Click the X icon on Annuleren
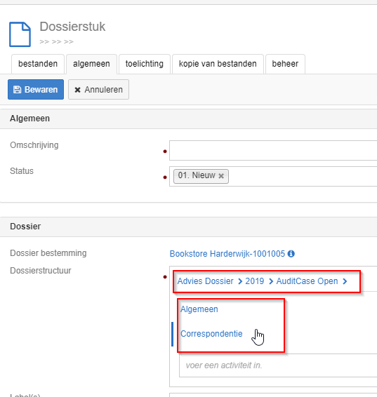377x397 pixels. tap(77, 90)
